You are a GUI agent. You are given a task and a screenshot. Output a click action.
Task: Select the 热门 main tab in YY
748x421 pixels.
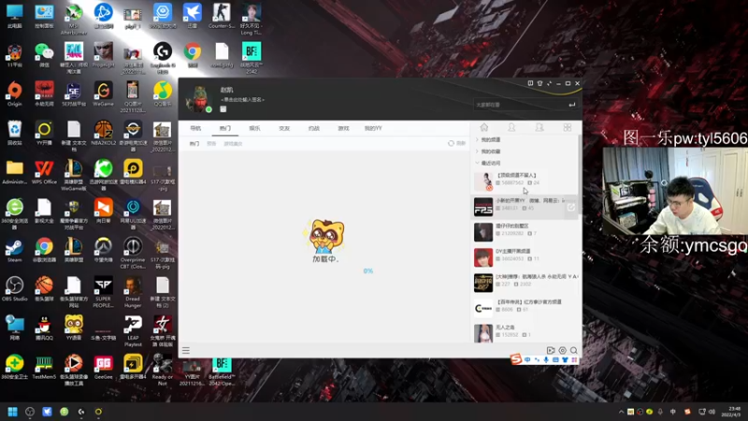(225, 128)
